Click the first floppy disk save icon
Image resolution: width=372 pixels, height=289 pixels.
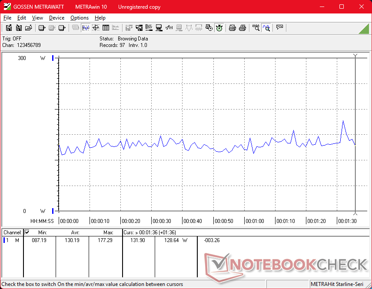click(9, 28)
